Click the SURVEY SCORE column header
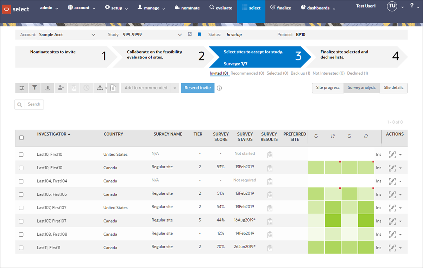The width and height of the screenshot is (423, 268). pyautogui.click(x=221, y=137)
